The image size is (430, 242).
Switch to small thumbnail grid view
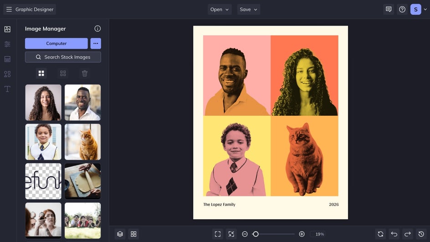[63, 73]
